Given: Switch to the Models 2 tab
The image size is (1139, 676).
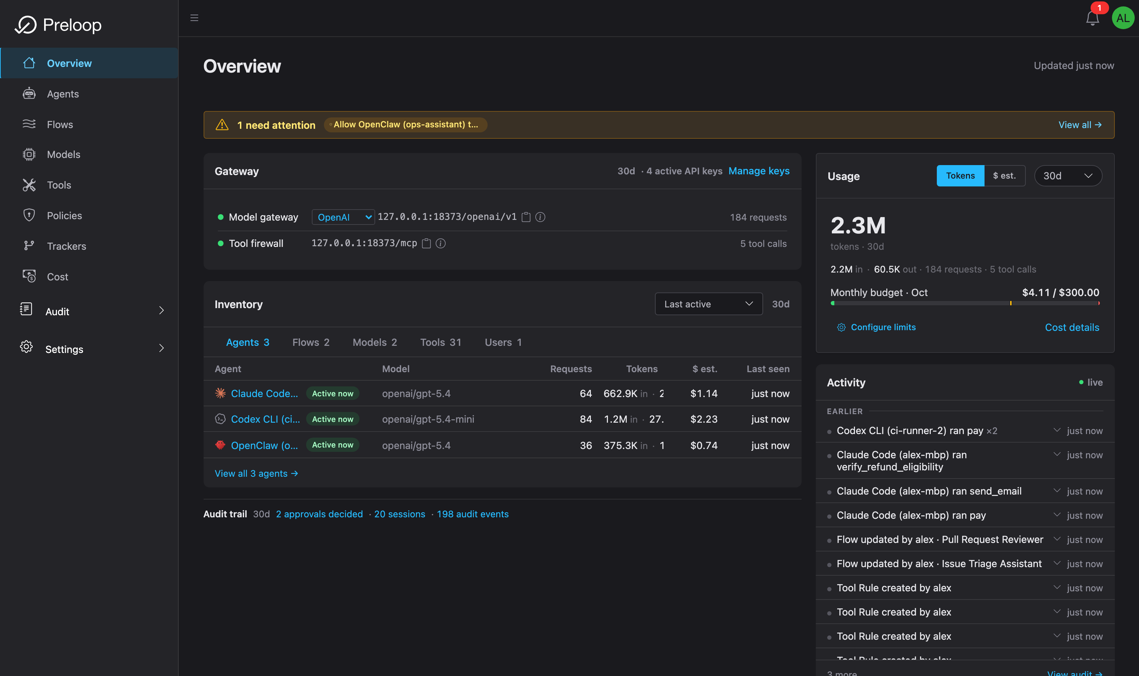Looking at the screenshot, I should 374,342.
